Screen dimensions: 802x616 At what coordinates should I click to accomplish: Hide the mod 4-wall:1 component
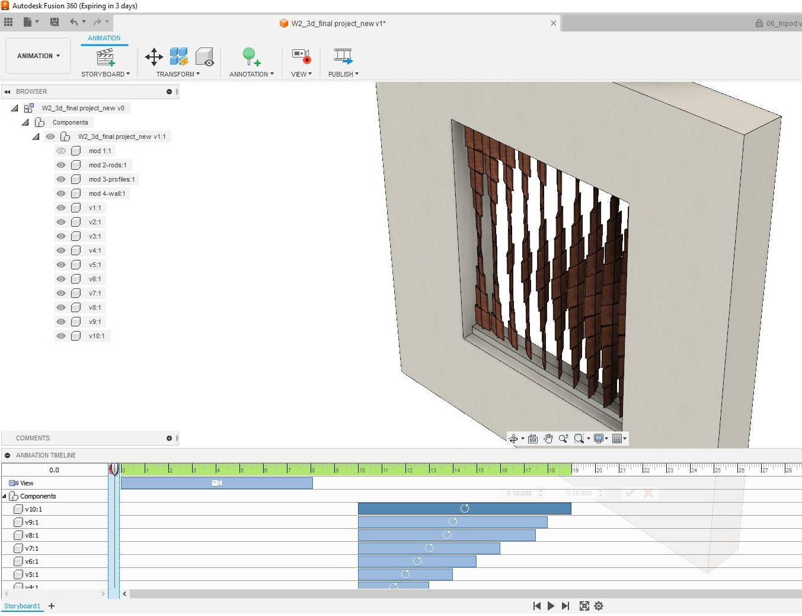(x=61, y=193)
